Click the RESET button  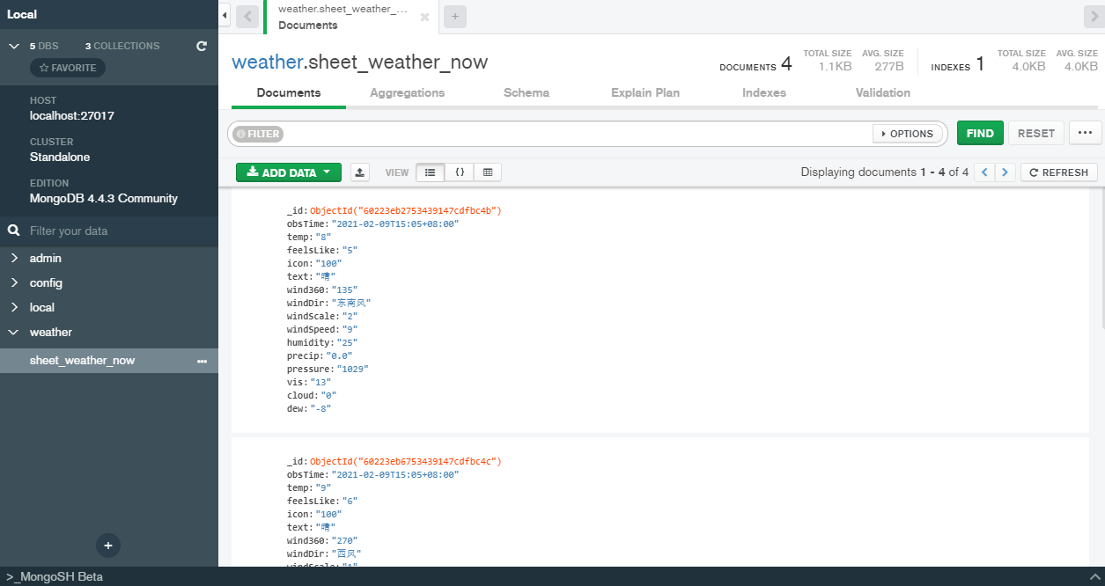1036,133
